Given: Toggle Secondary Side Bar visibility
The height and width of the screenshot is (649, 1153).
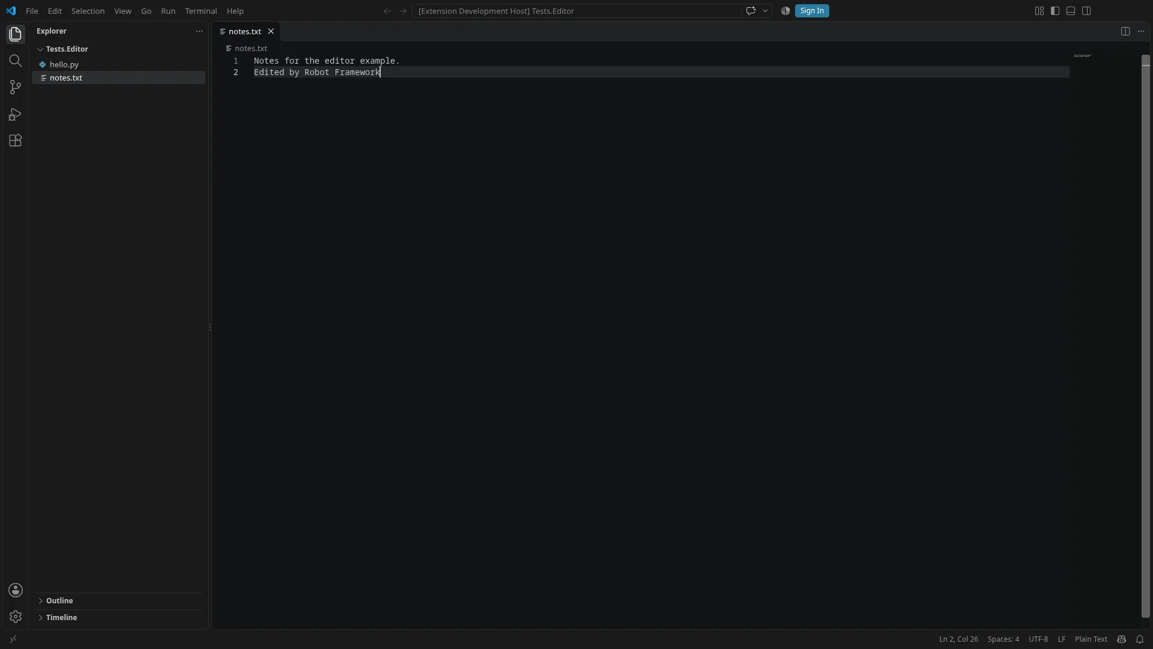Looking at the screenshot, I should [1086, 11].
